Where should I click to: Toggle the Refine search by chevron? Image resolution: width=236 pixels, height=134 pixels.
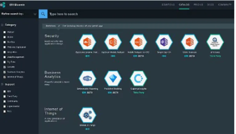pos(35,14)
